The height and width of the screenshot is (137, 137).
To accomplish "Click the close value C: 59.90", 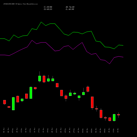I will pyautogui.click(x=48, y=7).
